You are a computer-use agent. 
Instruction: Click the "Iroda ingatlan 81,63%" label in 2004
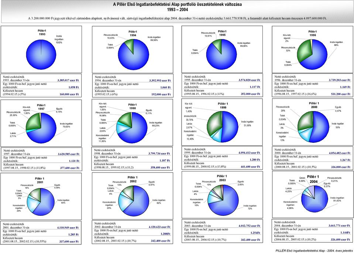337,199
